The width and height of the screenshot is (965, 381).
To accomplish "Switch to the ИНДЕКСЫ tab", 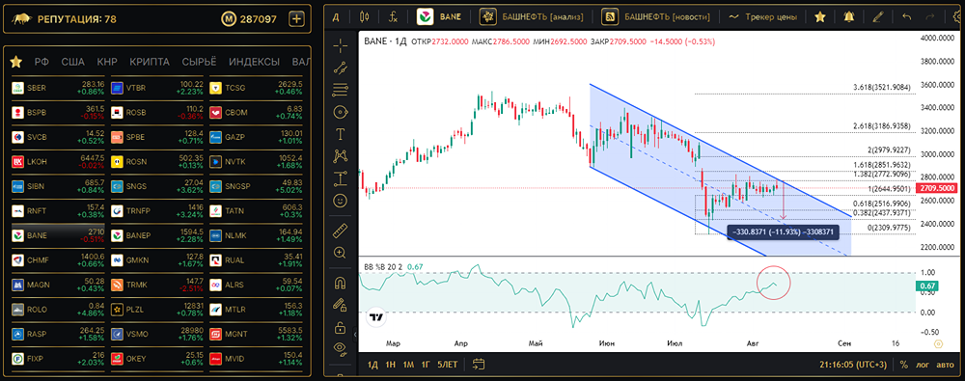I will 254,62.
